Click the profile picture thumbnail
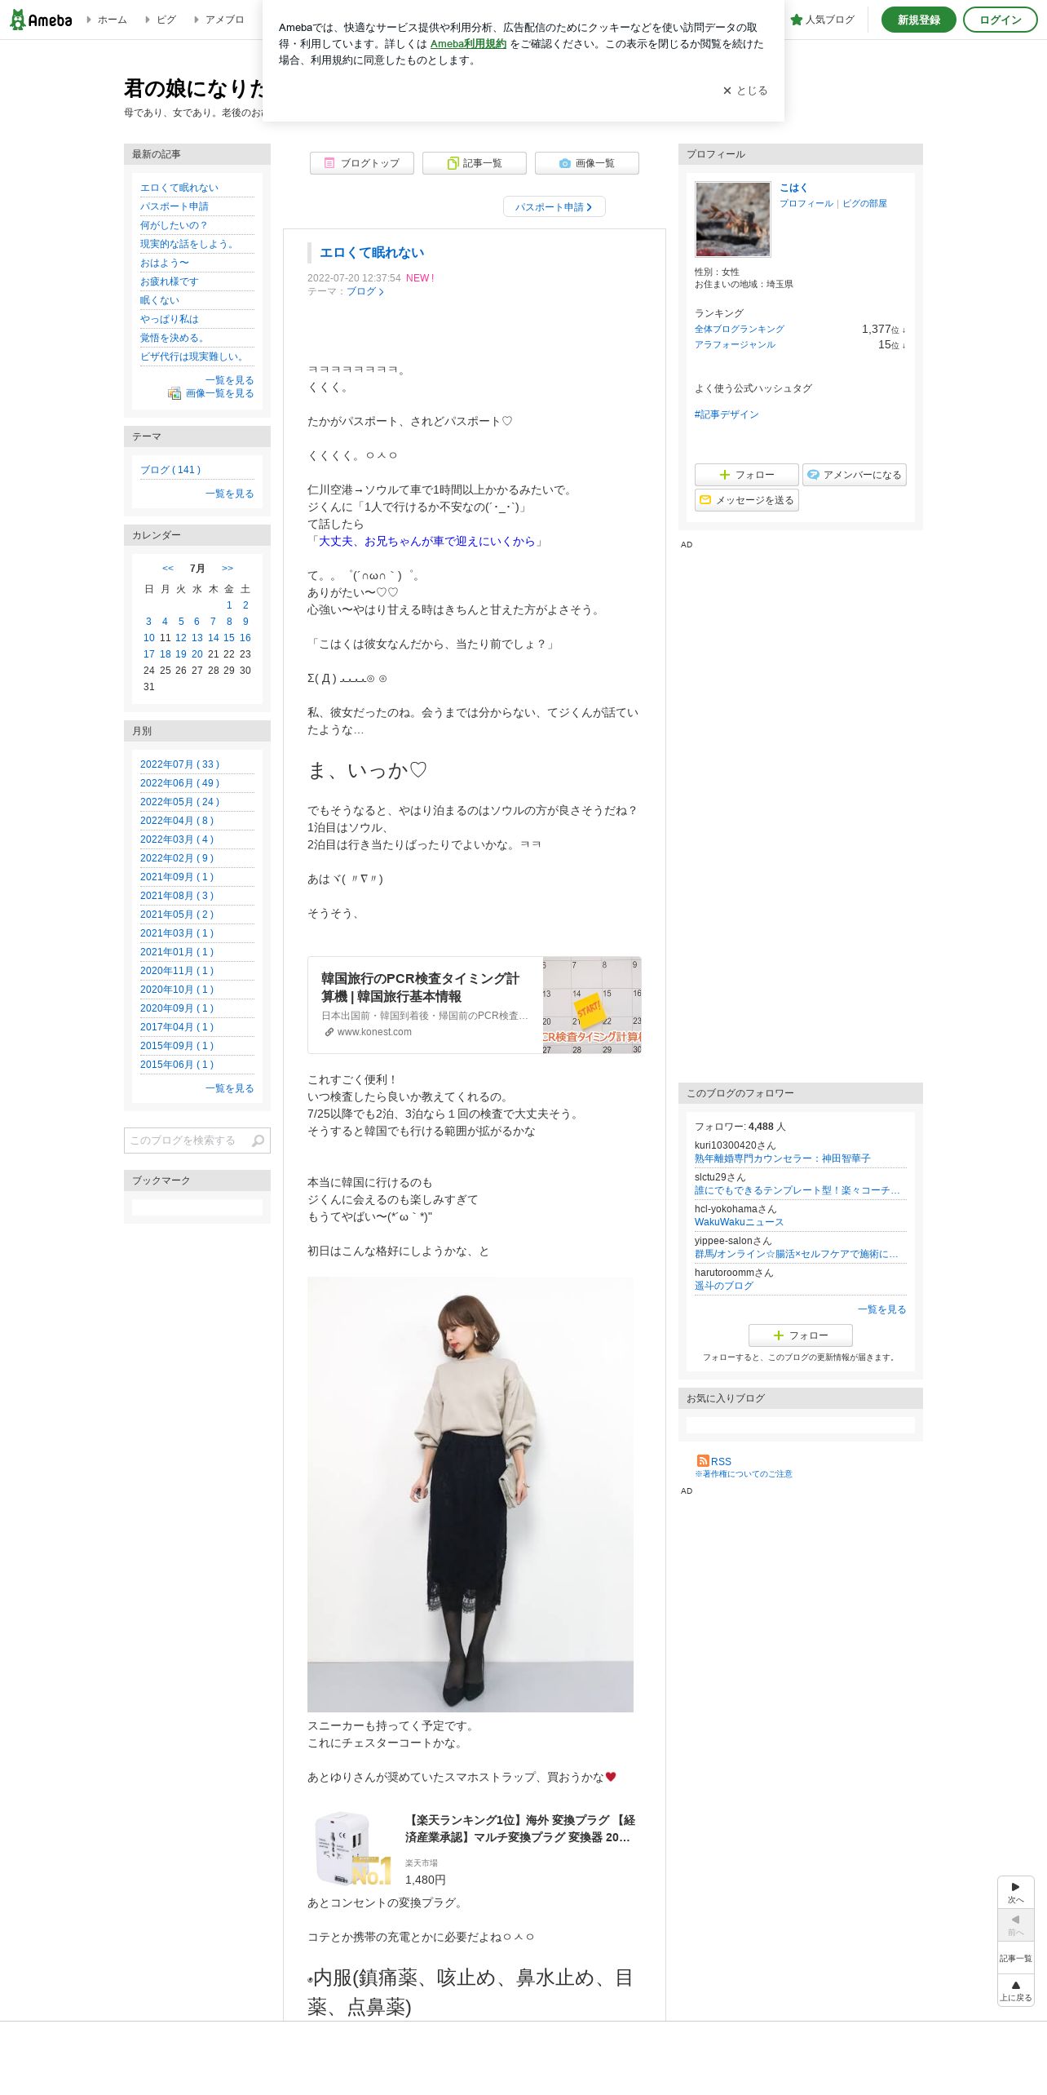This screenshot has height=2095, width=1047. [x=732, y=219]
